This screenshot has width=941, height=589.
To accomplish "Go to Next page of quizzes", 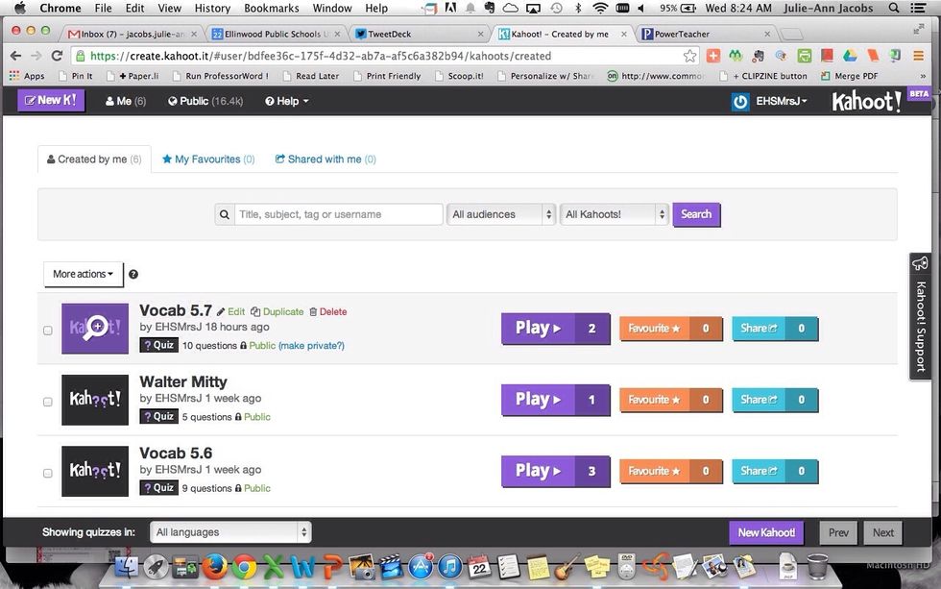I will coord(883,532).
